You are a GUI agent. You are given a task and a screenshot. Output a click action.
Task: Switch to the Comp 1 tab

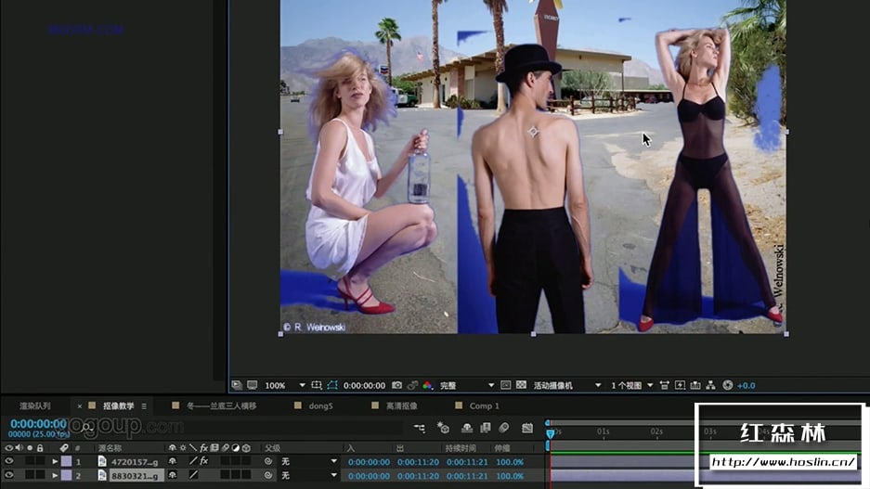click(485, 405)
